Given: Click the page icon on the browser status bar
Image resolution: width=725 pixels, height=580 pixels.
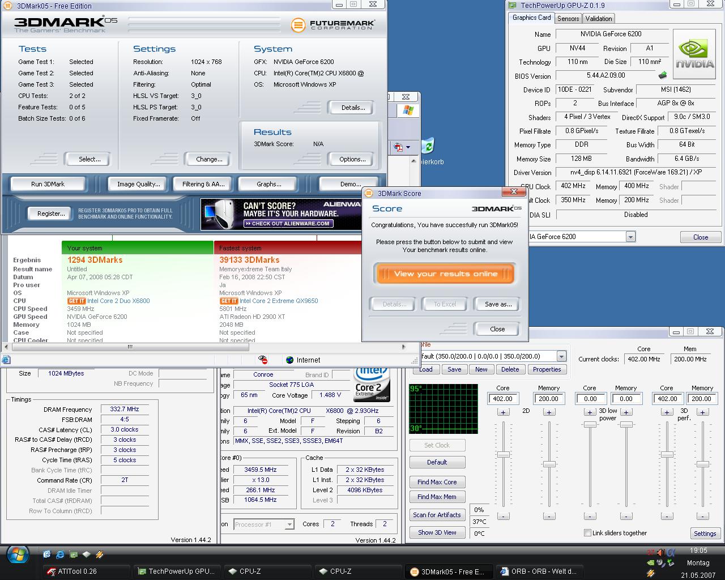Looking at the screenshot, I should [6, 360].
